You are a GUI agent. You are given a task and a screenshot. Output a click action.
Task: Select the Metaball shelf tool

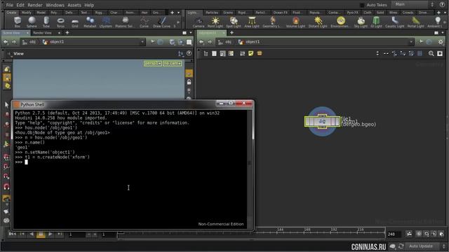click(x=90, y=22)
